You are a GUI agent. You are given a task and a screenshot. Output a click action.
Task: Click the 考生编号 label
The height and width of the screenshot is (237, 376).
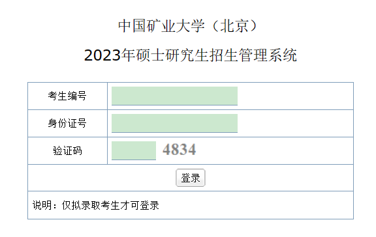coord(67,96)
